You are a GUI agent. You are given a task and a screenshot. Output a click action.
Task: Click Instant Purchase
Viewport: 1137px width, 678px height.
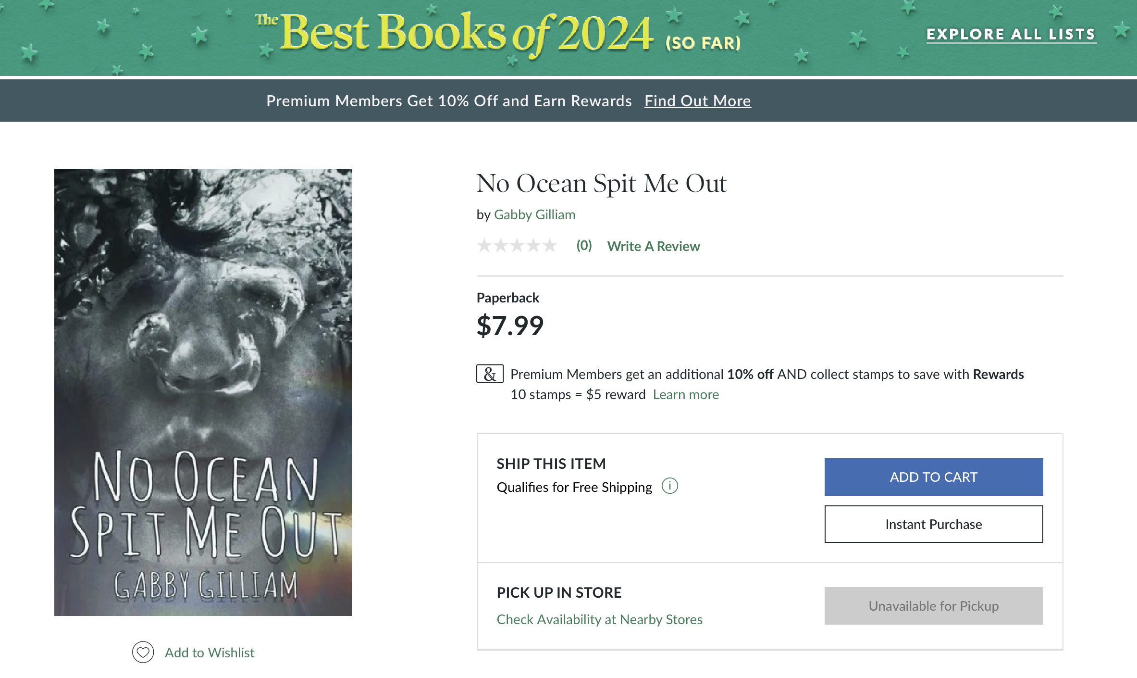(933, 524)
